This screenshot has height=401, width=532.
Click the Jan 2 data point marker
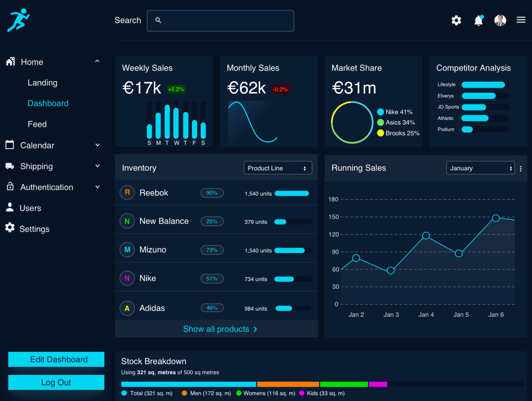356,258
